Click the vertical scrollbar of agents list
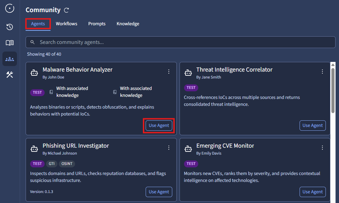Viewport: 339px width, 203px height. click(x=333, y=90)
